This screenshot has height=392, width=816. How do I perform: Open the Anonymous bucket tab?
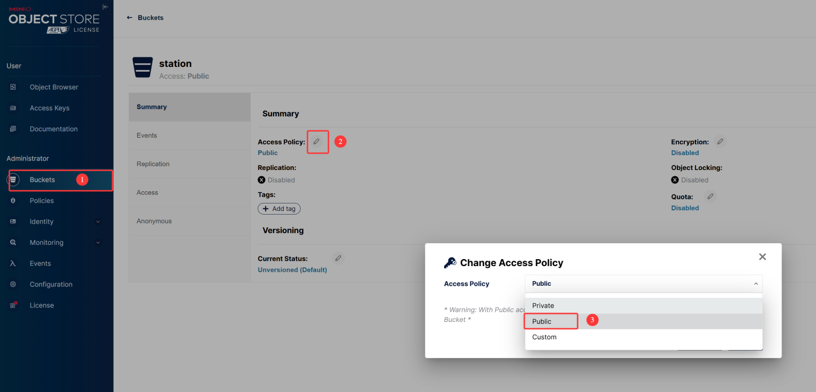189,221
